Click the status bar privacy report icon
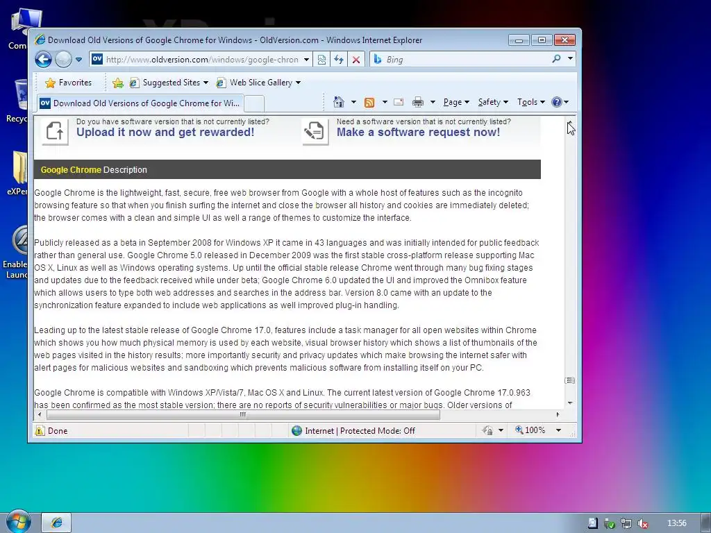The image size is (711, 533). (488, 430)
